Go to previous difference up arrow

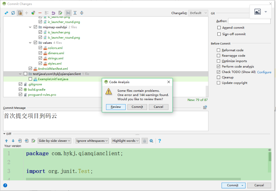(x=6, y=141)
